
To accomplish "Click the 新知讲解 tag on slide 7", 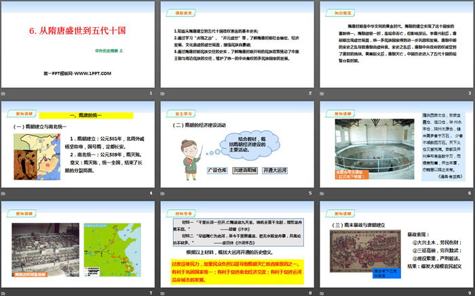I will click(22, 213).
